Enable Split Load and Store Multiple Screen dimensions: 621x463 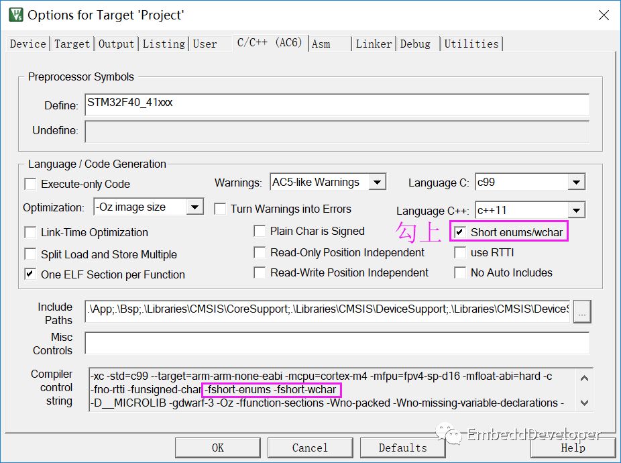pos(30,254)
